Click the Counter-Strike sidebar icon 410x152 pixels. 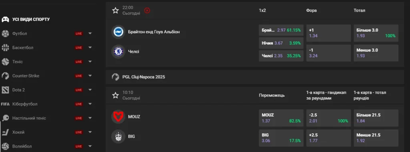coord(5,76)
